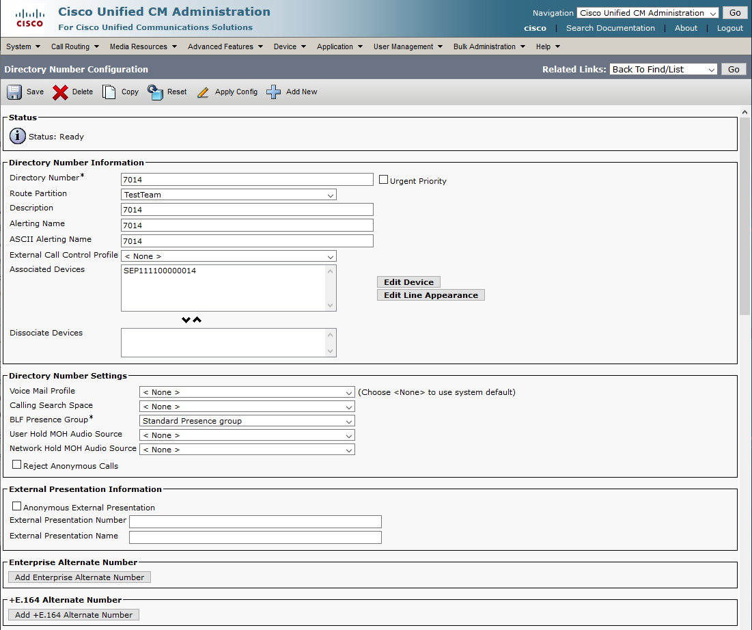Open the Voice Mail Profile dropdown

point(247,392)
